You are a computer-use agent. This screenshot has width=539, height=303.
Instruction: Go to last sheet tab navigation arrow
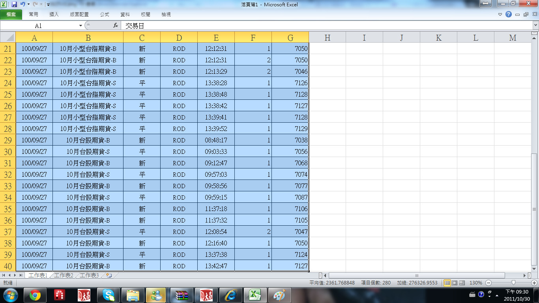(21, 275)
